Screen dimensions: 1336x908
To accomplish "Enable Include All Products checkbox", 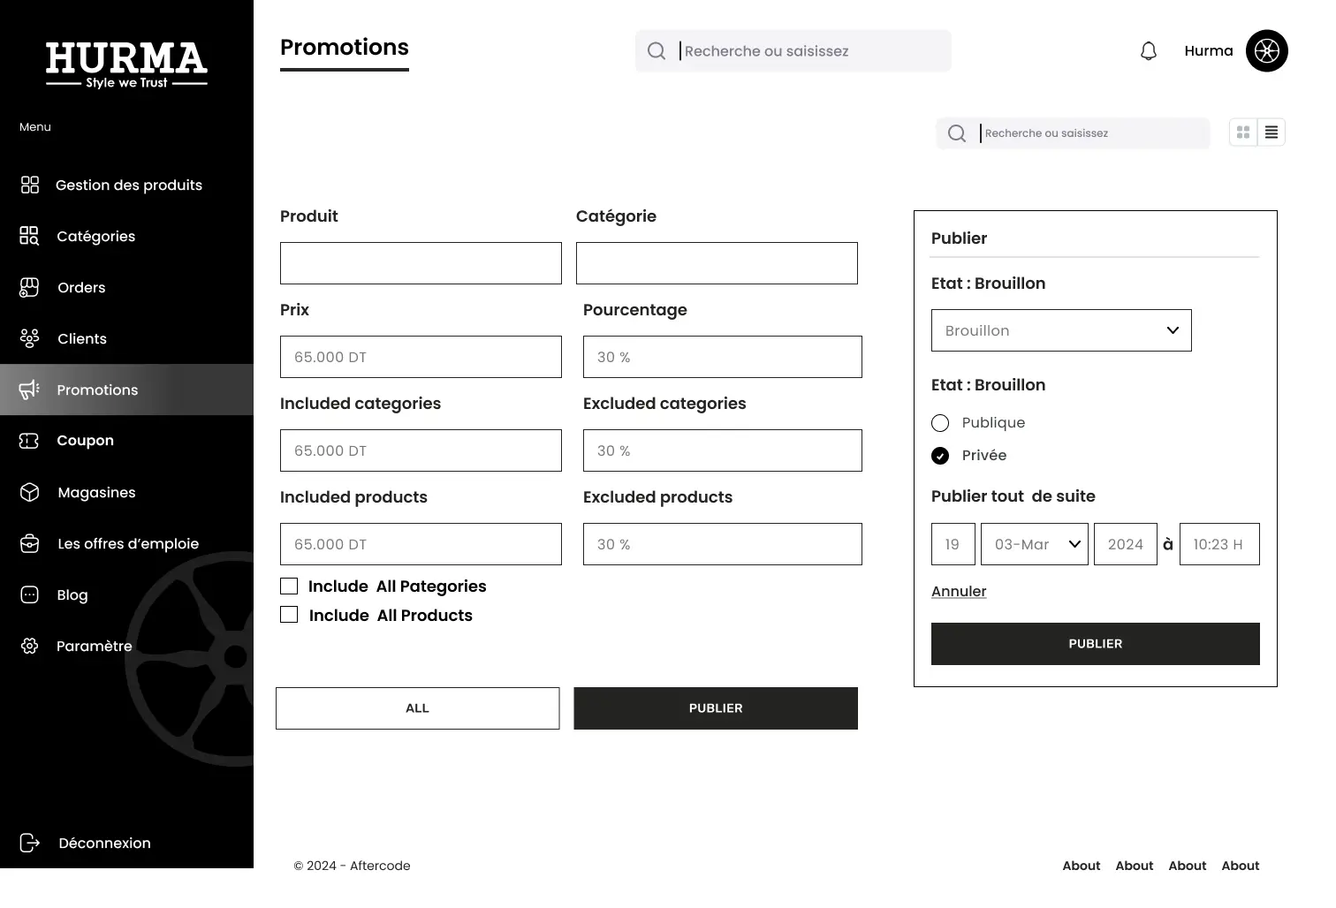I will pyautogui.click(x=289, y=615).
